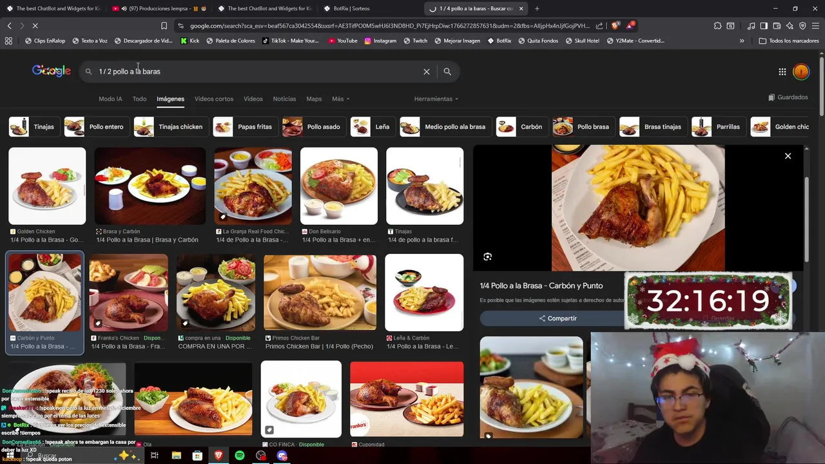Click the Brave Rewards triangle icon
This screenshot has height=464, width=825.
pyautogui.click(x=631, y=26)
